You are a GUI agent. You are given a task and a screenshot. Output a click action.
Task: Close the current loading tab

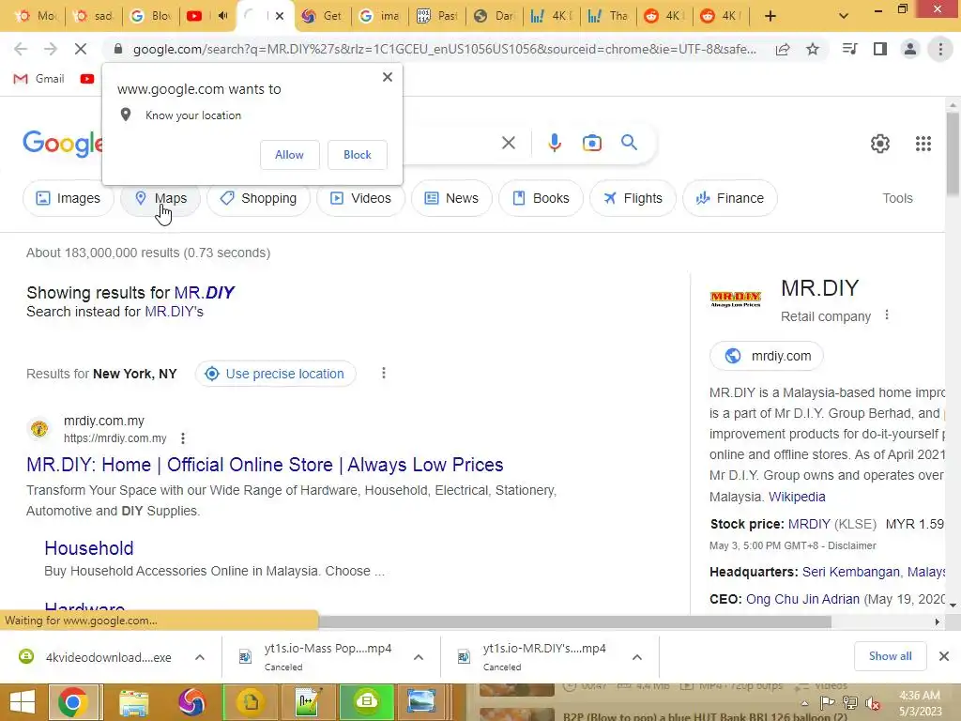280,16
